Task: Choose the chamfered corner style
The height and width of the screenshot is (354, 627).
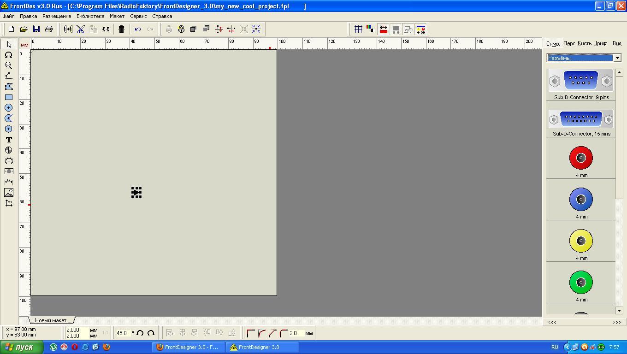Action: [x=273, y=333]
